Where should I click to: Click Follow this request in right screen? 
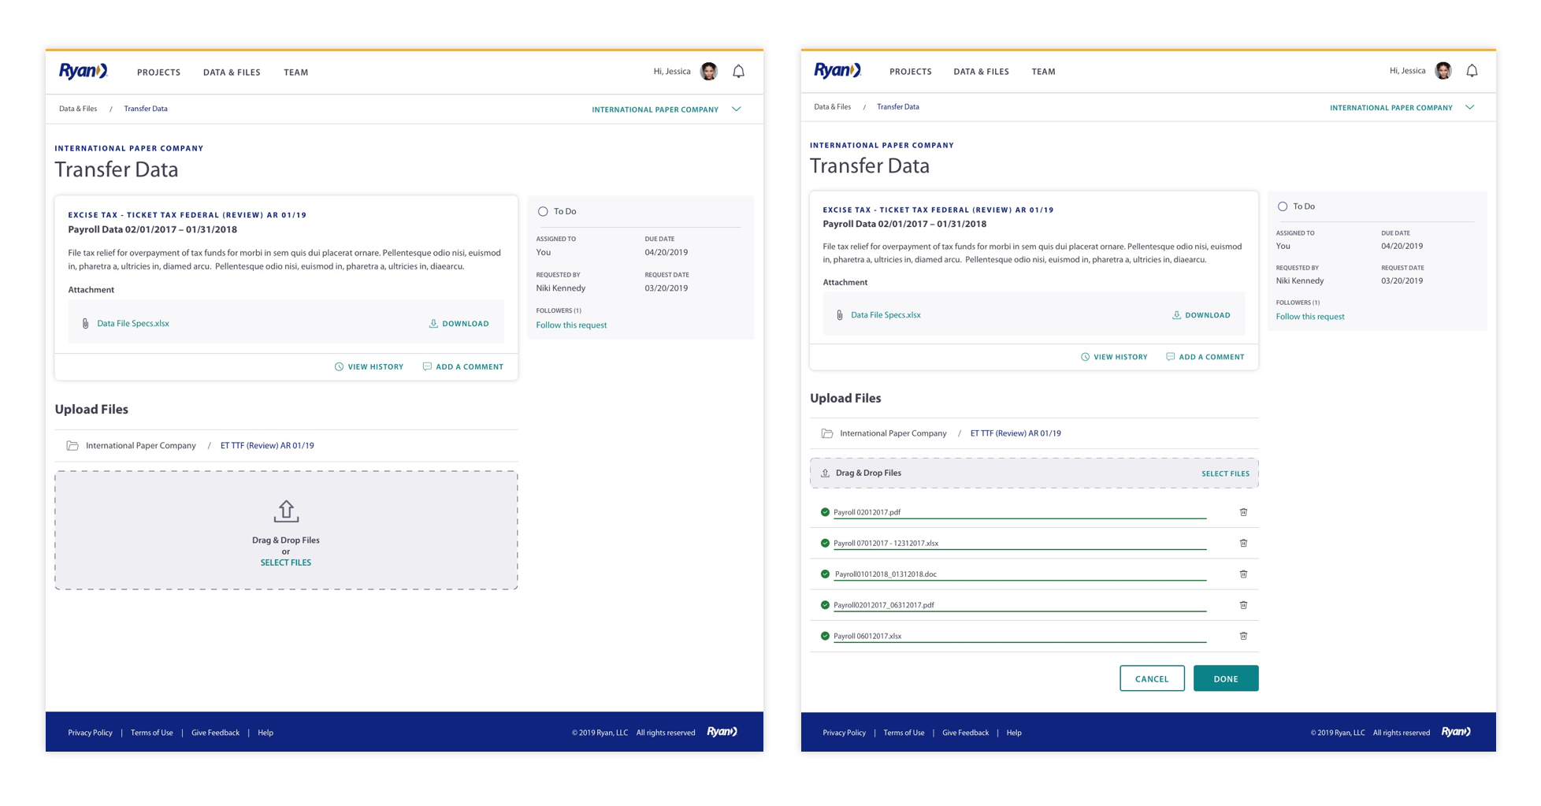[1310, 317]
